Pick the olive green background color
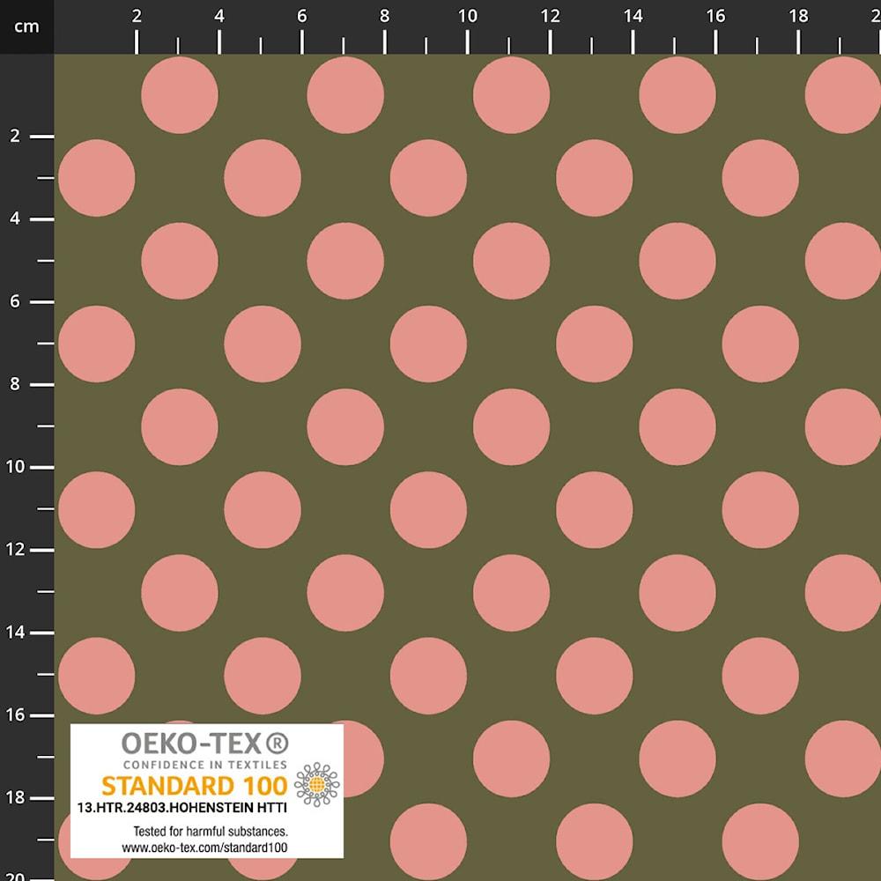Viewport: 881px width, 881px height. 97,95
